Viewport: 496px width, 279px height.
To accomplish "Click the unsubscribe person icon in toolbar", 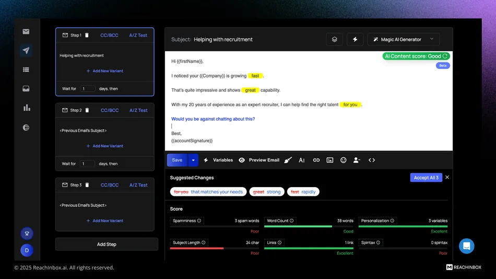I will pyautogui.click(x=357, y=160).
